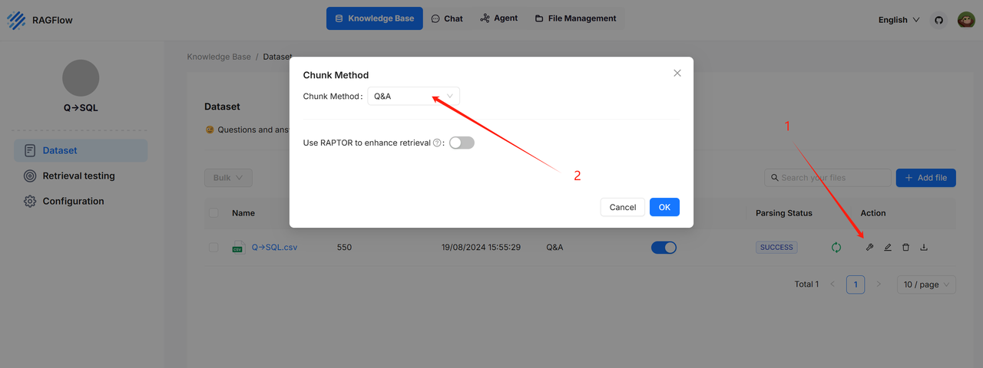Toggle the enable switch for Q→SQL.csv
The image size is (983, 368).
coord(664,248)
